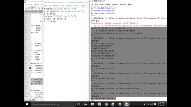The width and height of the screenshot is (191, 107).
Task: Click 'Write some contentWrite some content' output line
Action: [x=116, y=89]
